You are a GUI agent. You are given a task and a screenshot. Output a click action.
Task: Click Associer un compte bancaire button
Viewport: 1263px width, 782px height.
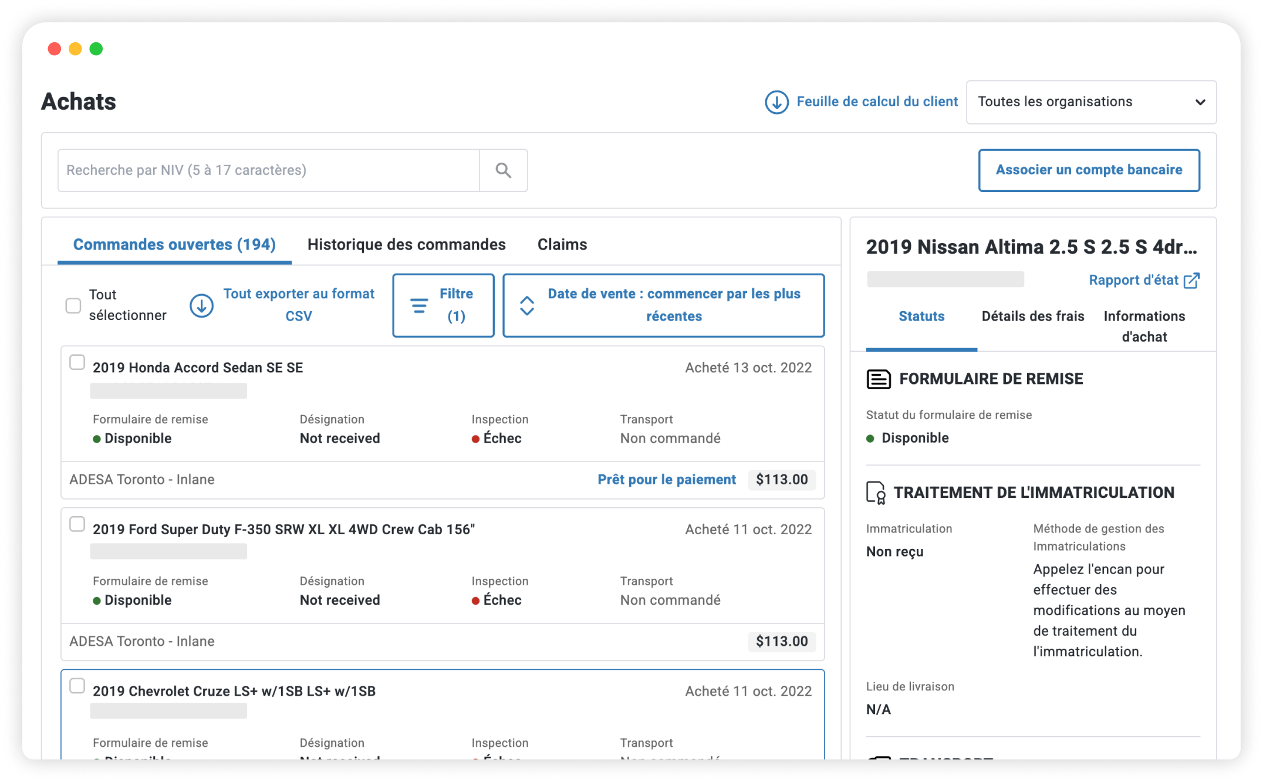click(x=1089, y=170)
